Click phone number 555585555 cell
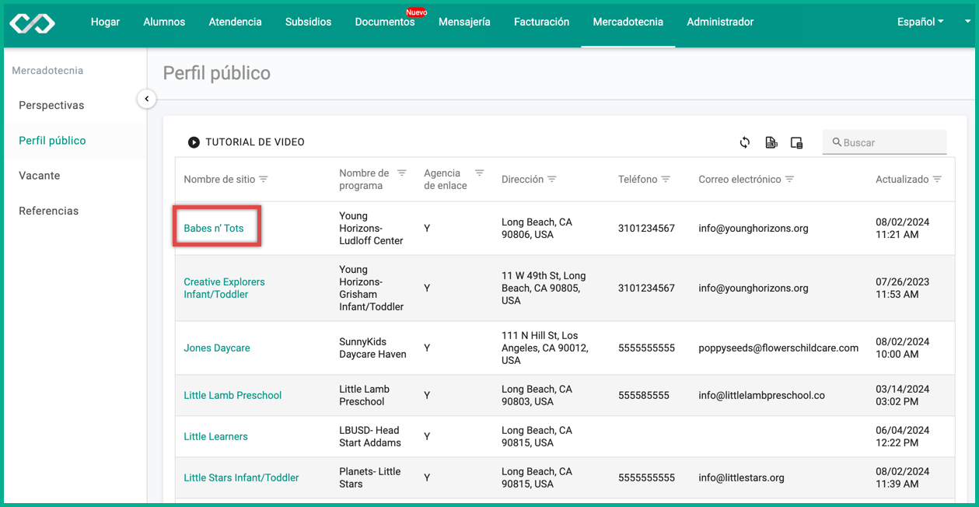Viewport: 979px width, 507px height. (644, 395)
